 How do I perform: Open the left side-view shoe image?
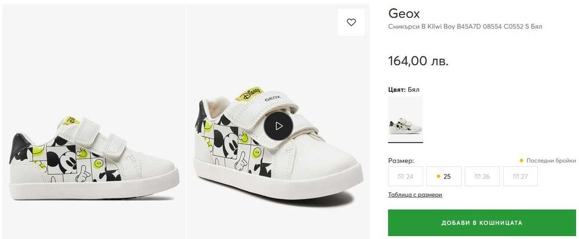(x=94, y=122)
